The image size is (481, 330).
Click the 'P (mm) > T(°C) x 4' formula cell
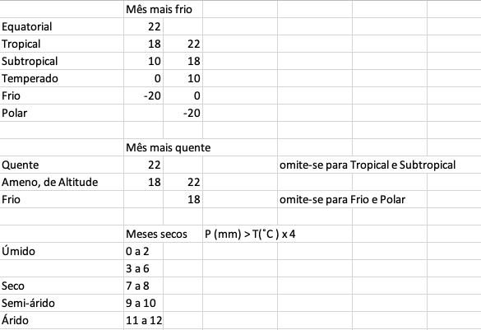point(250,234)
